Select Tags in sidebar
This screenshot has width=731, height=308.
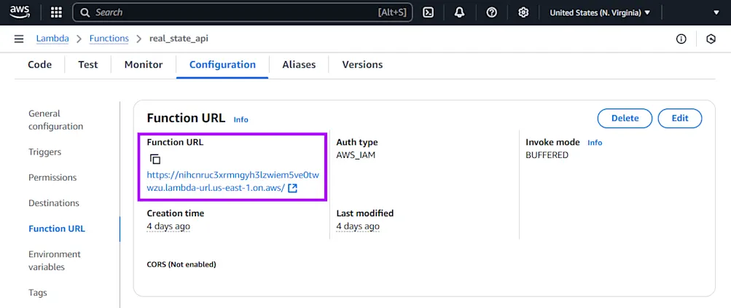(38, 293)
